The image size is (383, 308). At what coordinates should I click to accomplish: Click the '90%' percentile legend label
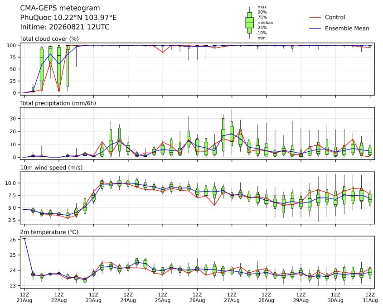pyautogui.click(x=262, y=12)
